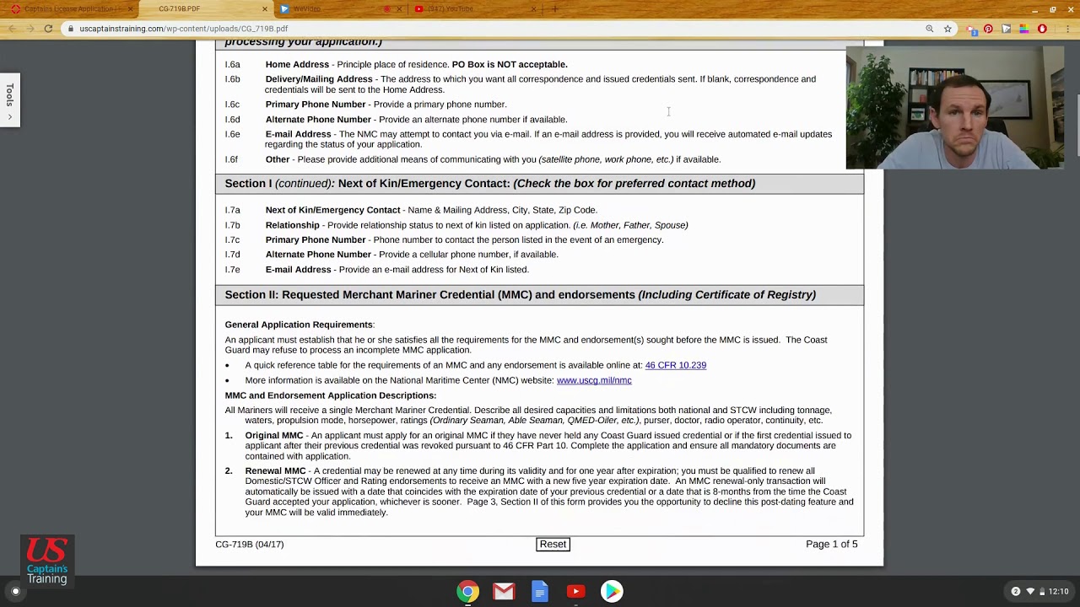Close the CG-719B.PDF tab

point(264,8)
